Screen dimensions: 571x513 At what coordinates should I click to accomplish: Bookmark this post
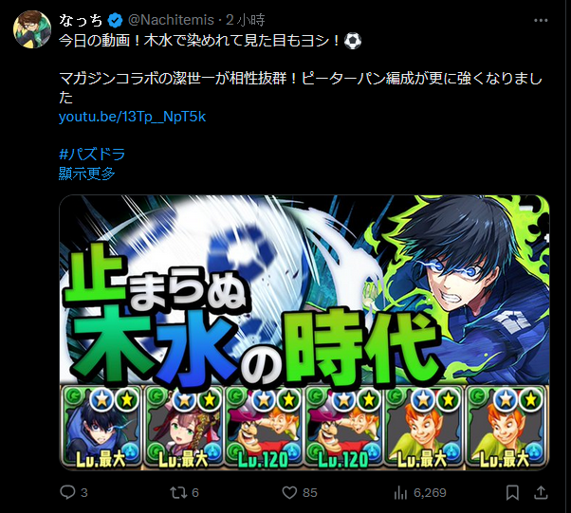click(512, 492)
